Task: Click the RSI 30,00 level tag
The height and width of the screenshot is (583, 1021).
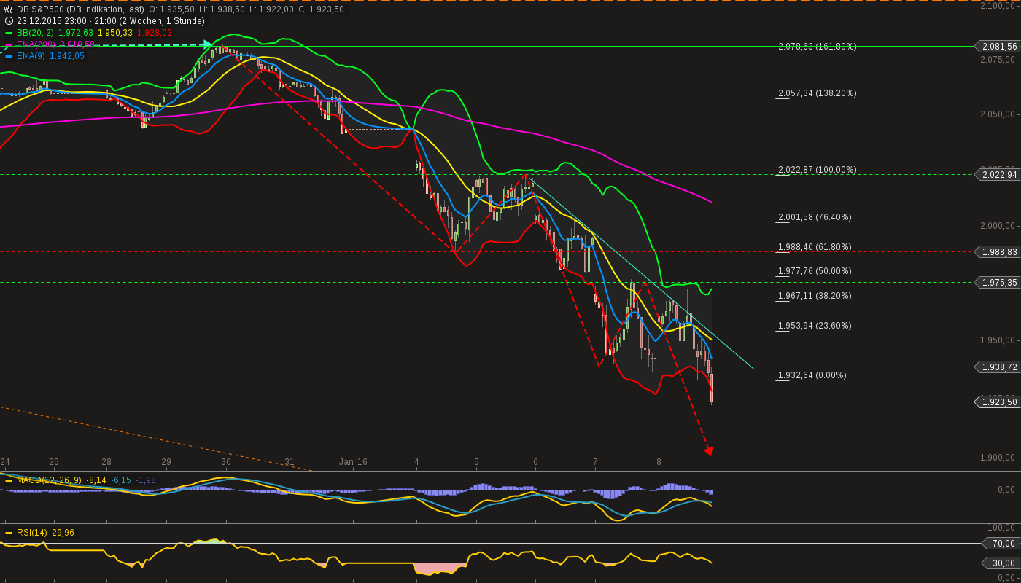Action: click(1002, 563)
